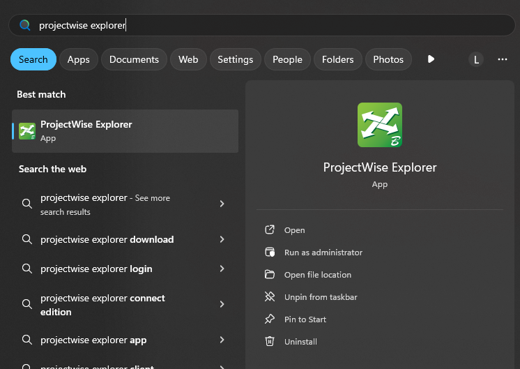520x369 pixels.
Task: Click the projectwise explorer app web suggestion
Action: pyautogui.click(x=93, y=340)
